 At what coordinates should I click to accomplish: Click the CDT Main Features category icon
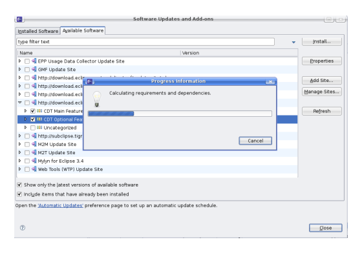[39, 111]
